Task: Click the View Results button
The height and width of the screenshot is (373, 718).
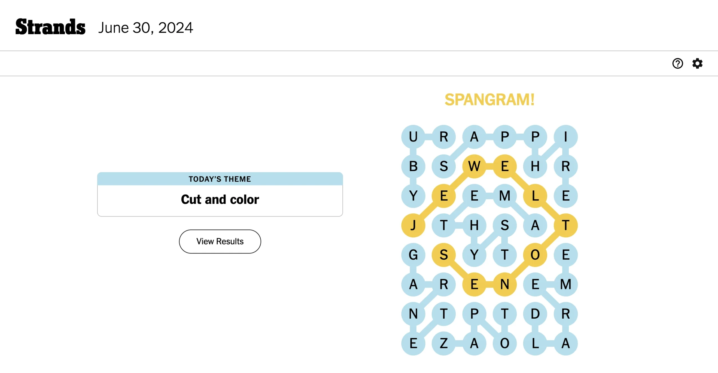Action: [220, 241]
